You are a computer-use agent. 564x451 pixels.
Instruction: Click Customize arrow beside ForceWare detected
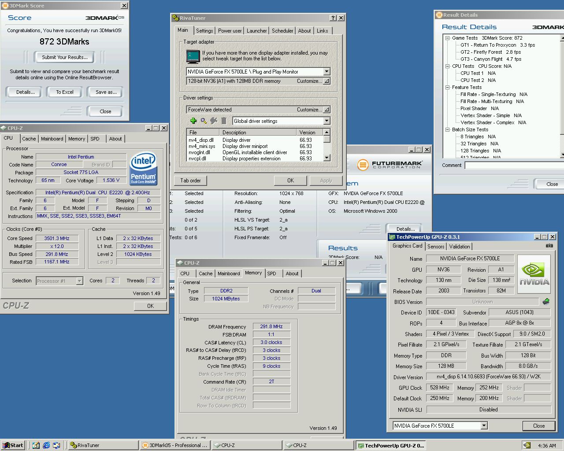pyautogui.click(x=327, y=110)
